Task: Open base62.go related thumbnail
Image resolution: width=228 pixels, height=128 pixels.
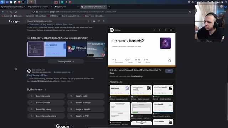Action: click(163, 107)
